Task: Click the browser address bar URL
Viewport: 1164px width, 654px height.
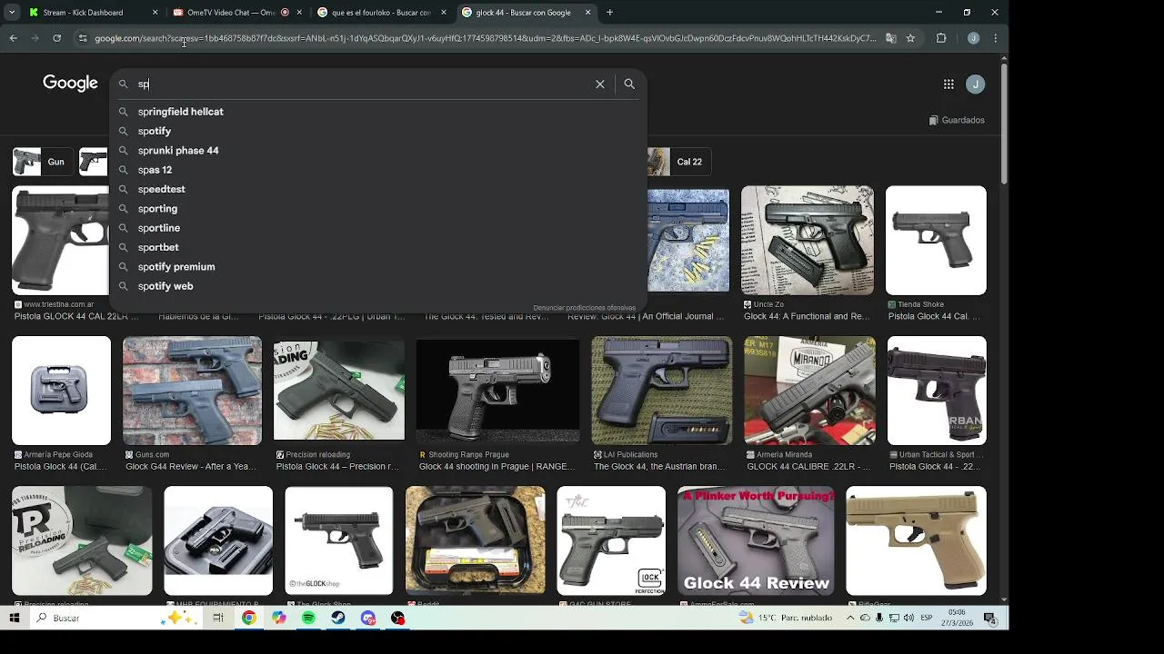Action: (486, 38)
